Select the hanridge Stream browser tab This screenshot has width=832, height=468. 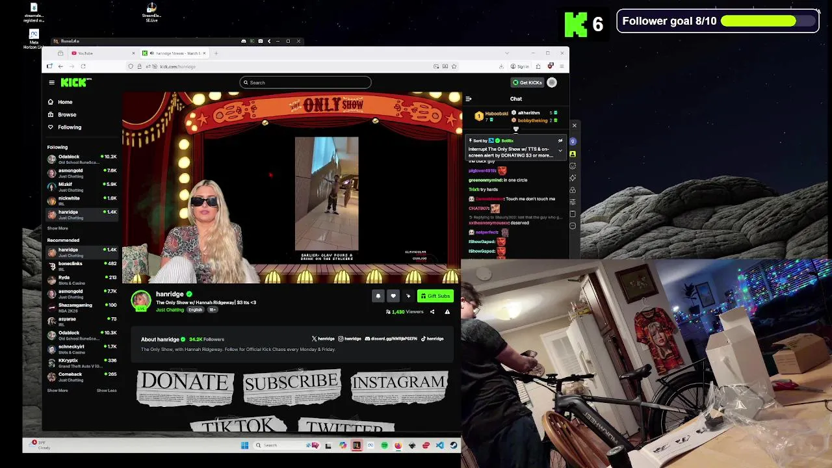174,53
